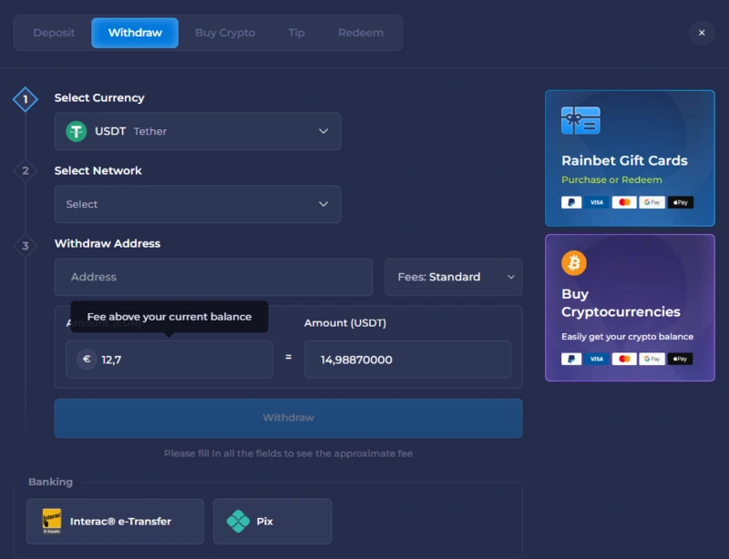This screenshot has width=729, height=559.
Task: Click the Google Pay icon on the gift card banner
Action: coord(652,202)
